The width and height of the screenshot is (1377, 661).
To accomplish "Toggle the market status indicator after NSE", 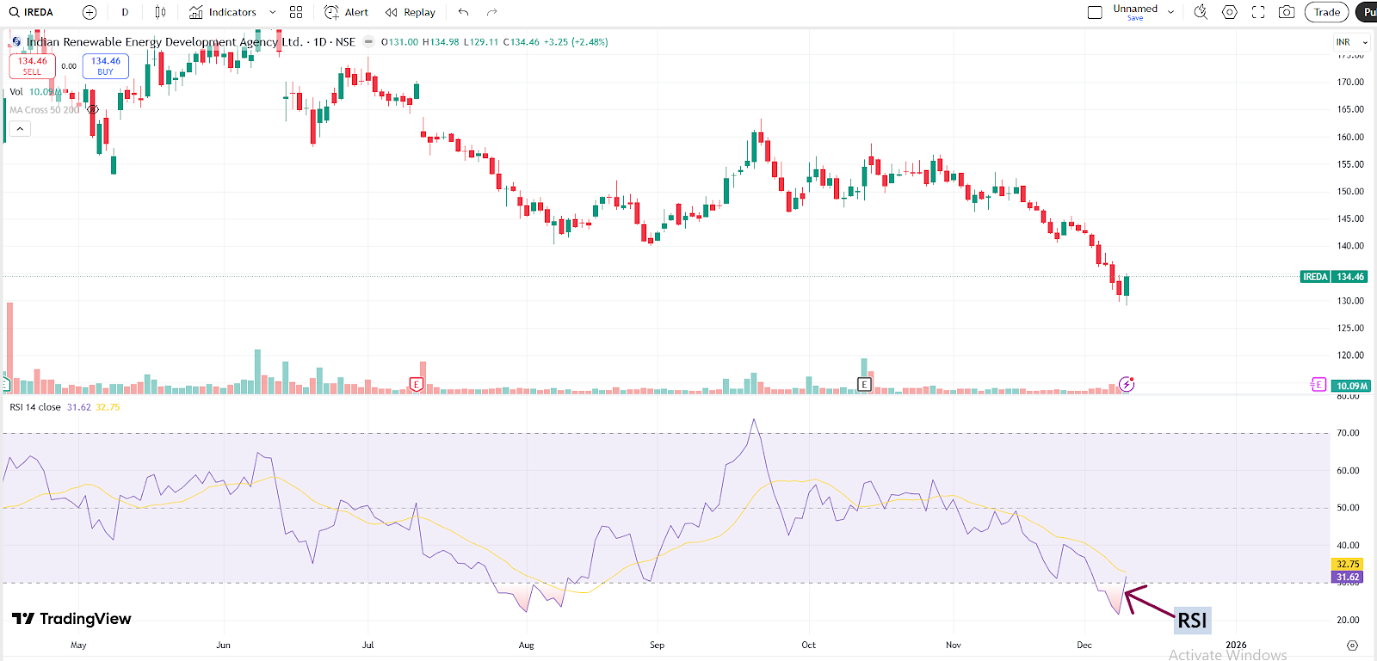I will [x=368, y=42].
